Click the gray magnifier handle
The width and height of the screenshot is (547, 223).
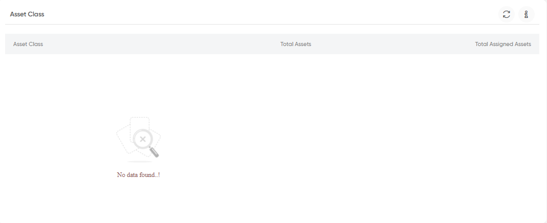click(154, 152)
